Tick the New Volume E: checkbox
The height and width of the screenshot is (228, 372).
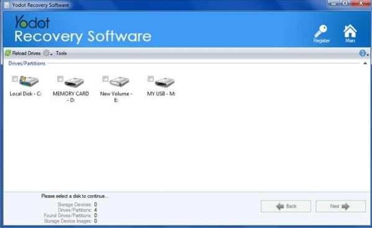click(106, 78)
